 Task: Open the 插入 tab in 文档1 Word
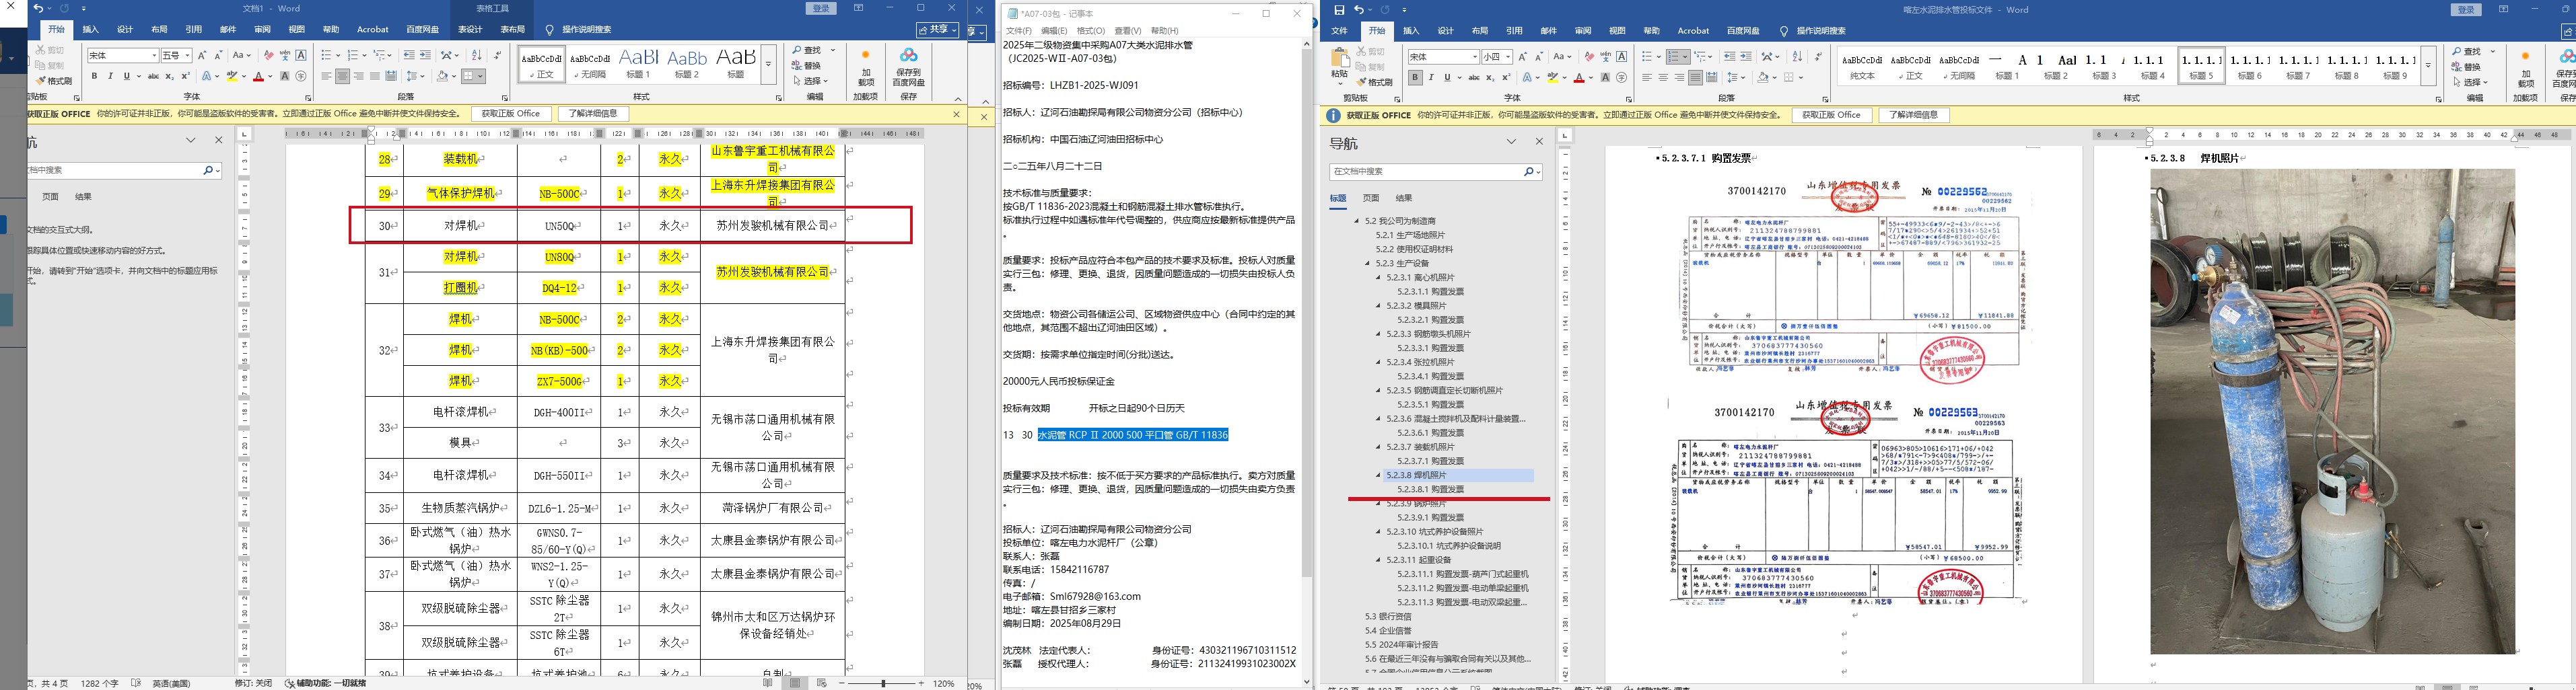[90, 30]
